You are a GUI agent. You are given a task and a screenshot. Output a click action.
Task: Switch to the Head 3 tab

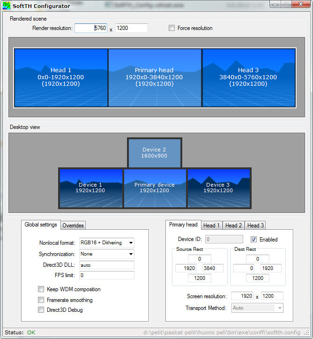coord(255,225)
